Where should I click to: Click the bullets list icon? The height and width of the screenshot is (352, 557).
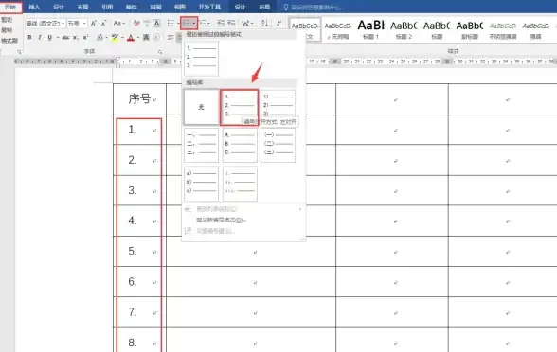(171, 24)
